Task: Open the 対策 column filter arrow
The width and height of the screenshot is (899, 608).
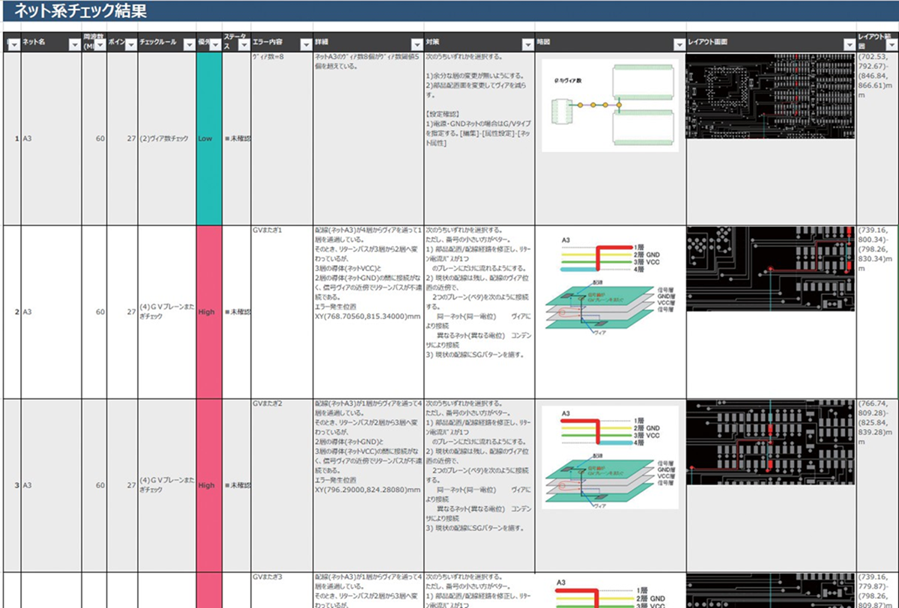Action: [527, 45]
